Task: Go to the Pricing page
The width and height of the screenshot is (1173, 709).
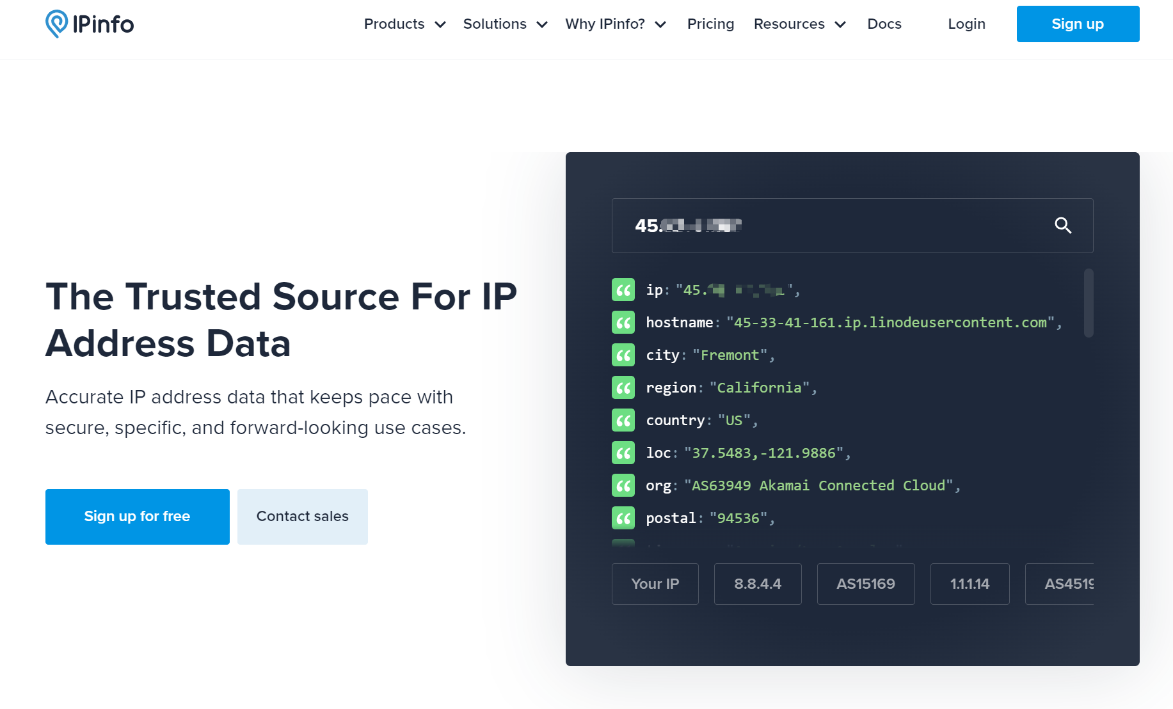Action: 710,24
